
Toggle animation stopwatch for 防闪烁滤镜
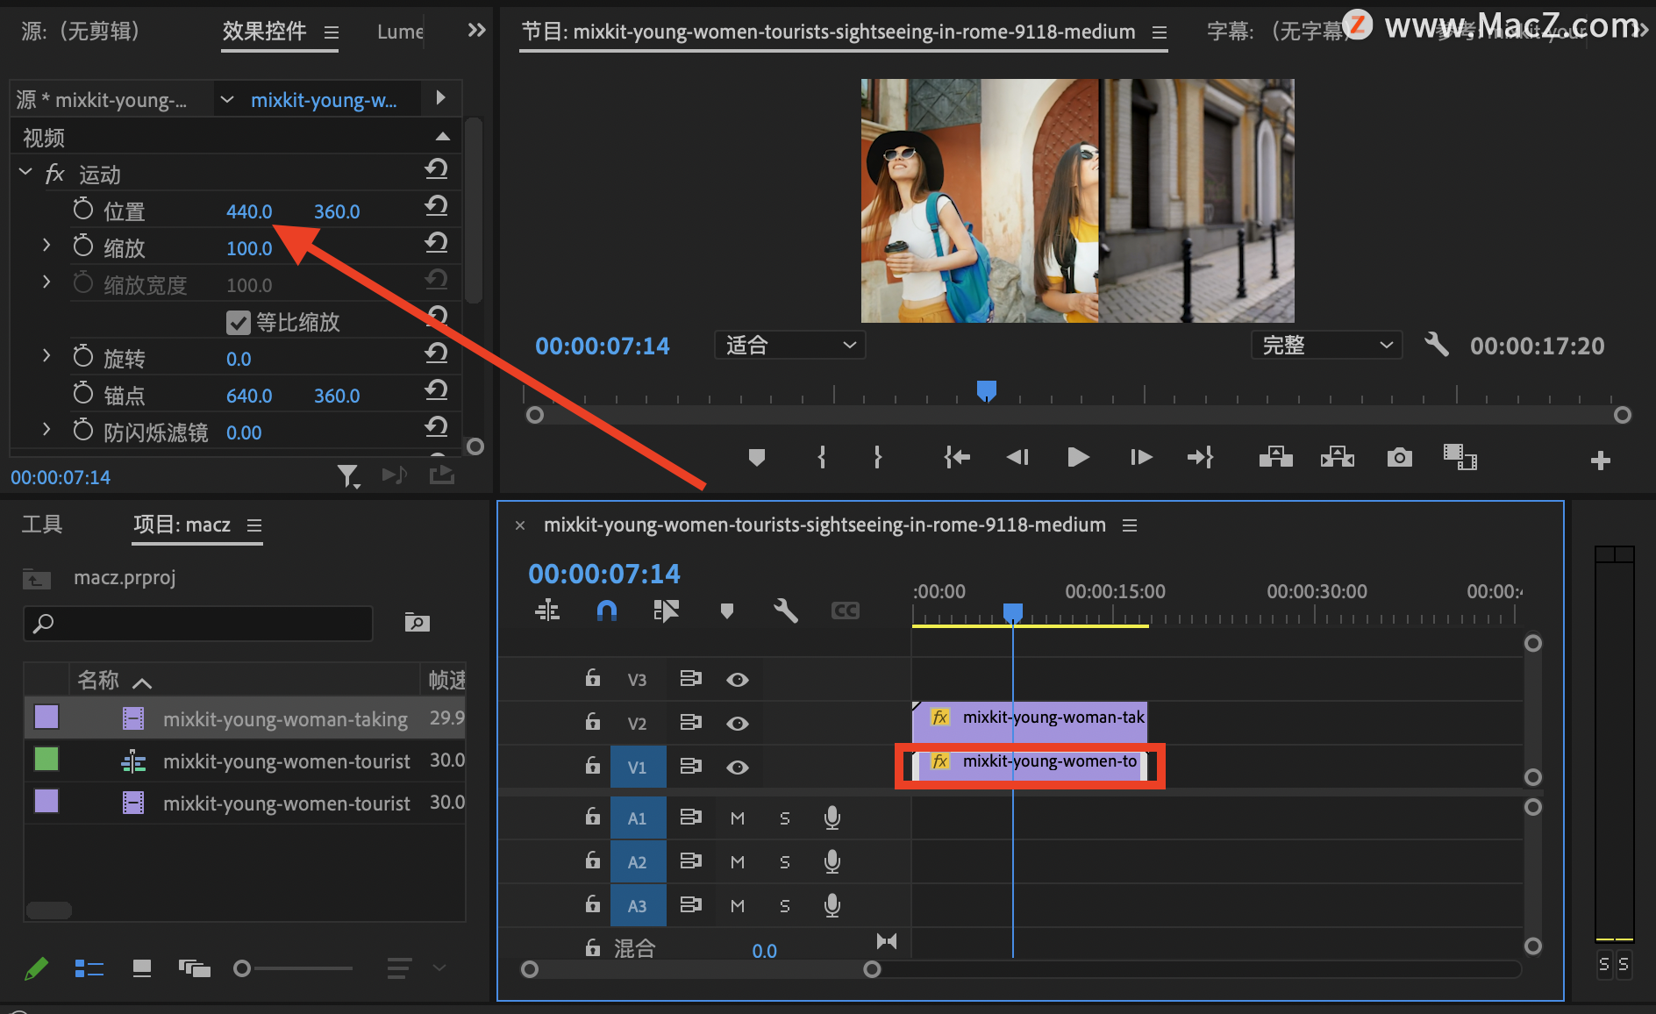click(x=83, y=430)
